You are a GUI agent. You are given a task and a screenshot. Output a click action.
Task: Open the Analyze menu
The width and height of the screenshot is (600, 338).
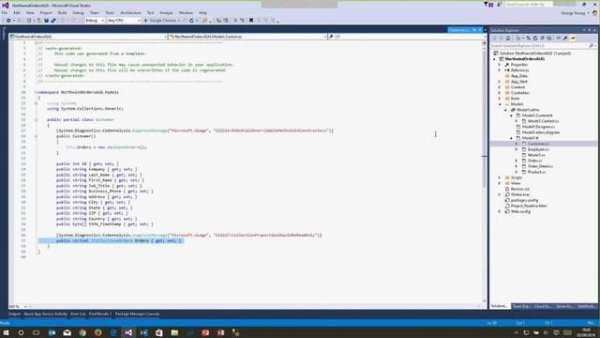pos(166,12)
